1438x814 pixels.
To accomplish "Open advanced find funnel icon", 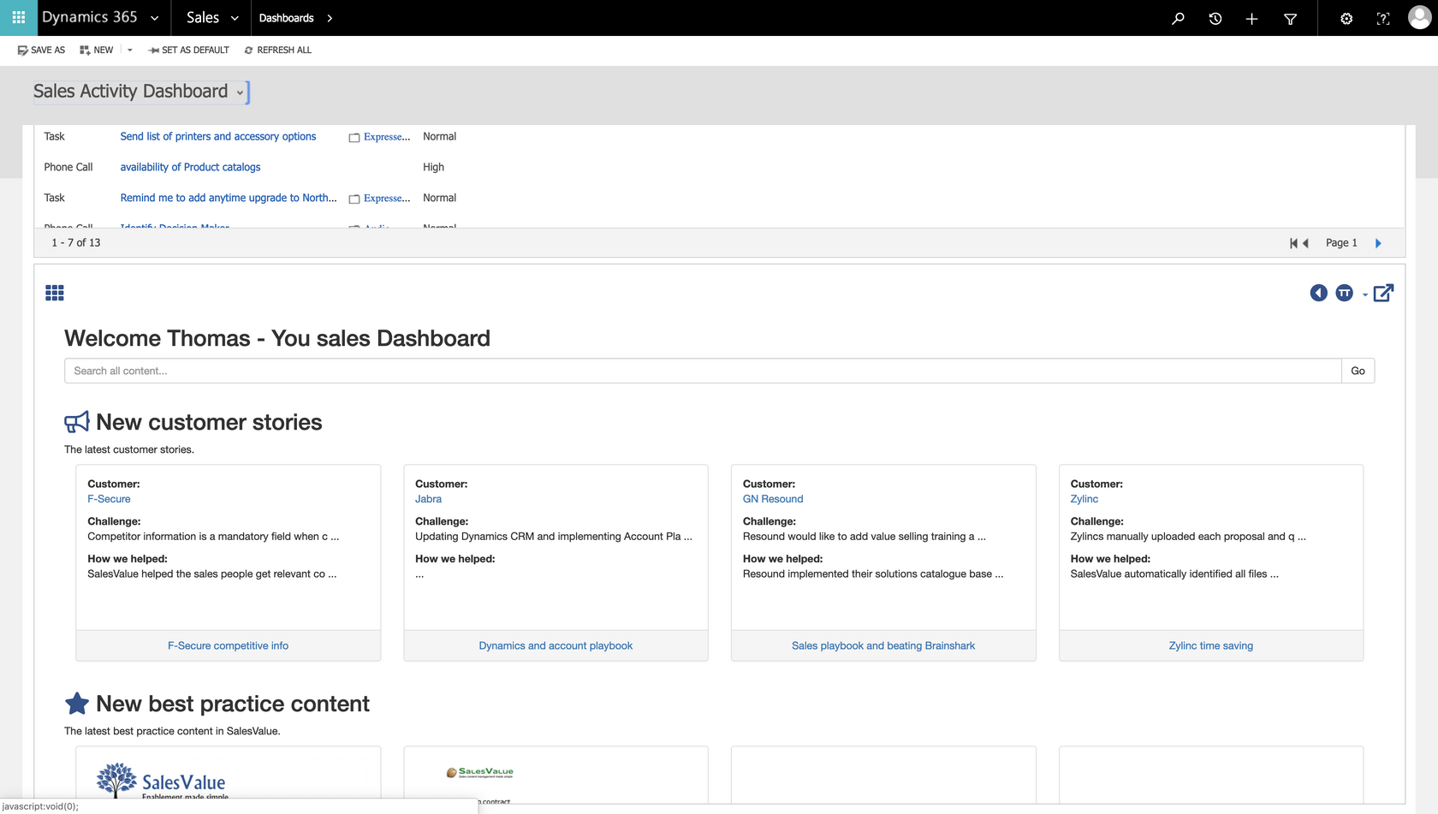I will [1290, 18].
